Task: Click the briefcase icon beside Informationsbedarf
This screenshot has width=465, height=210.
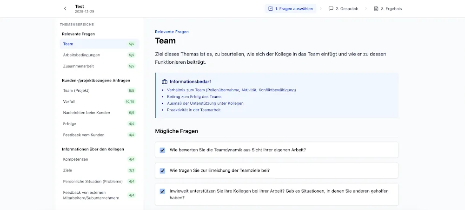Action: point(165,81)
